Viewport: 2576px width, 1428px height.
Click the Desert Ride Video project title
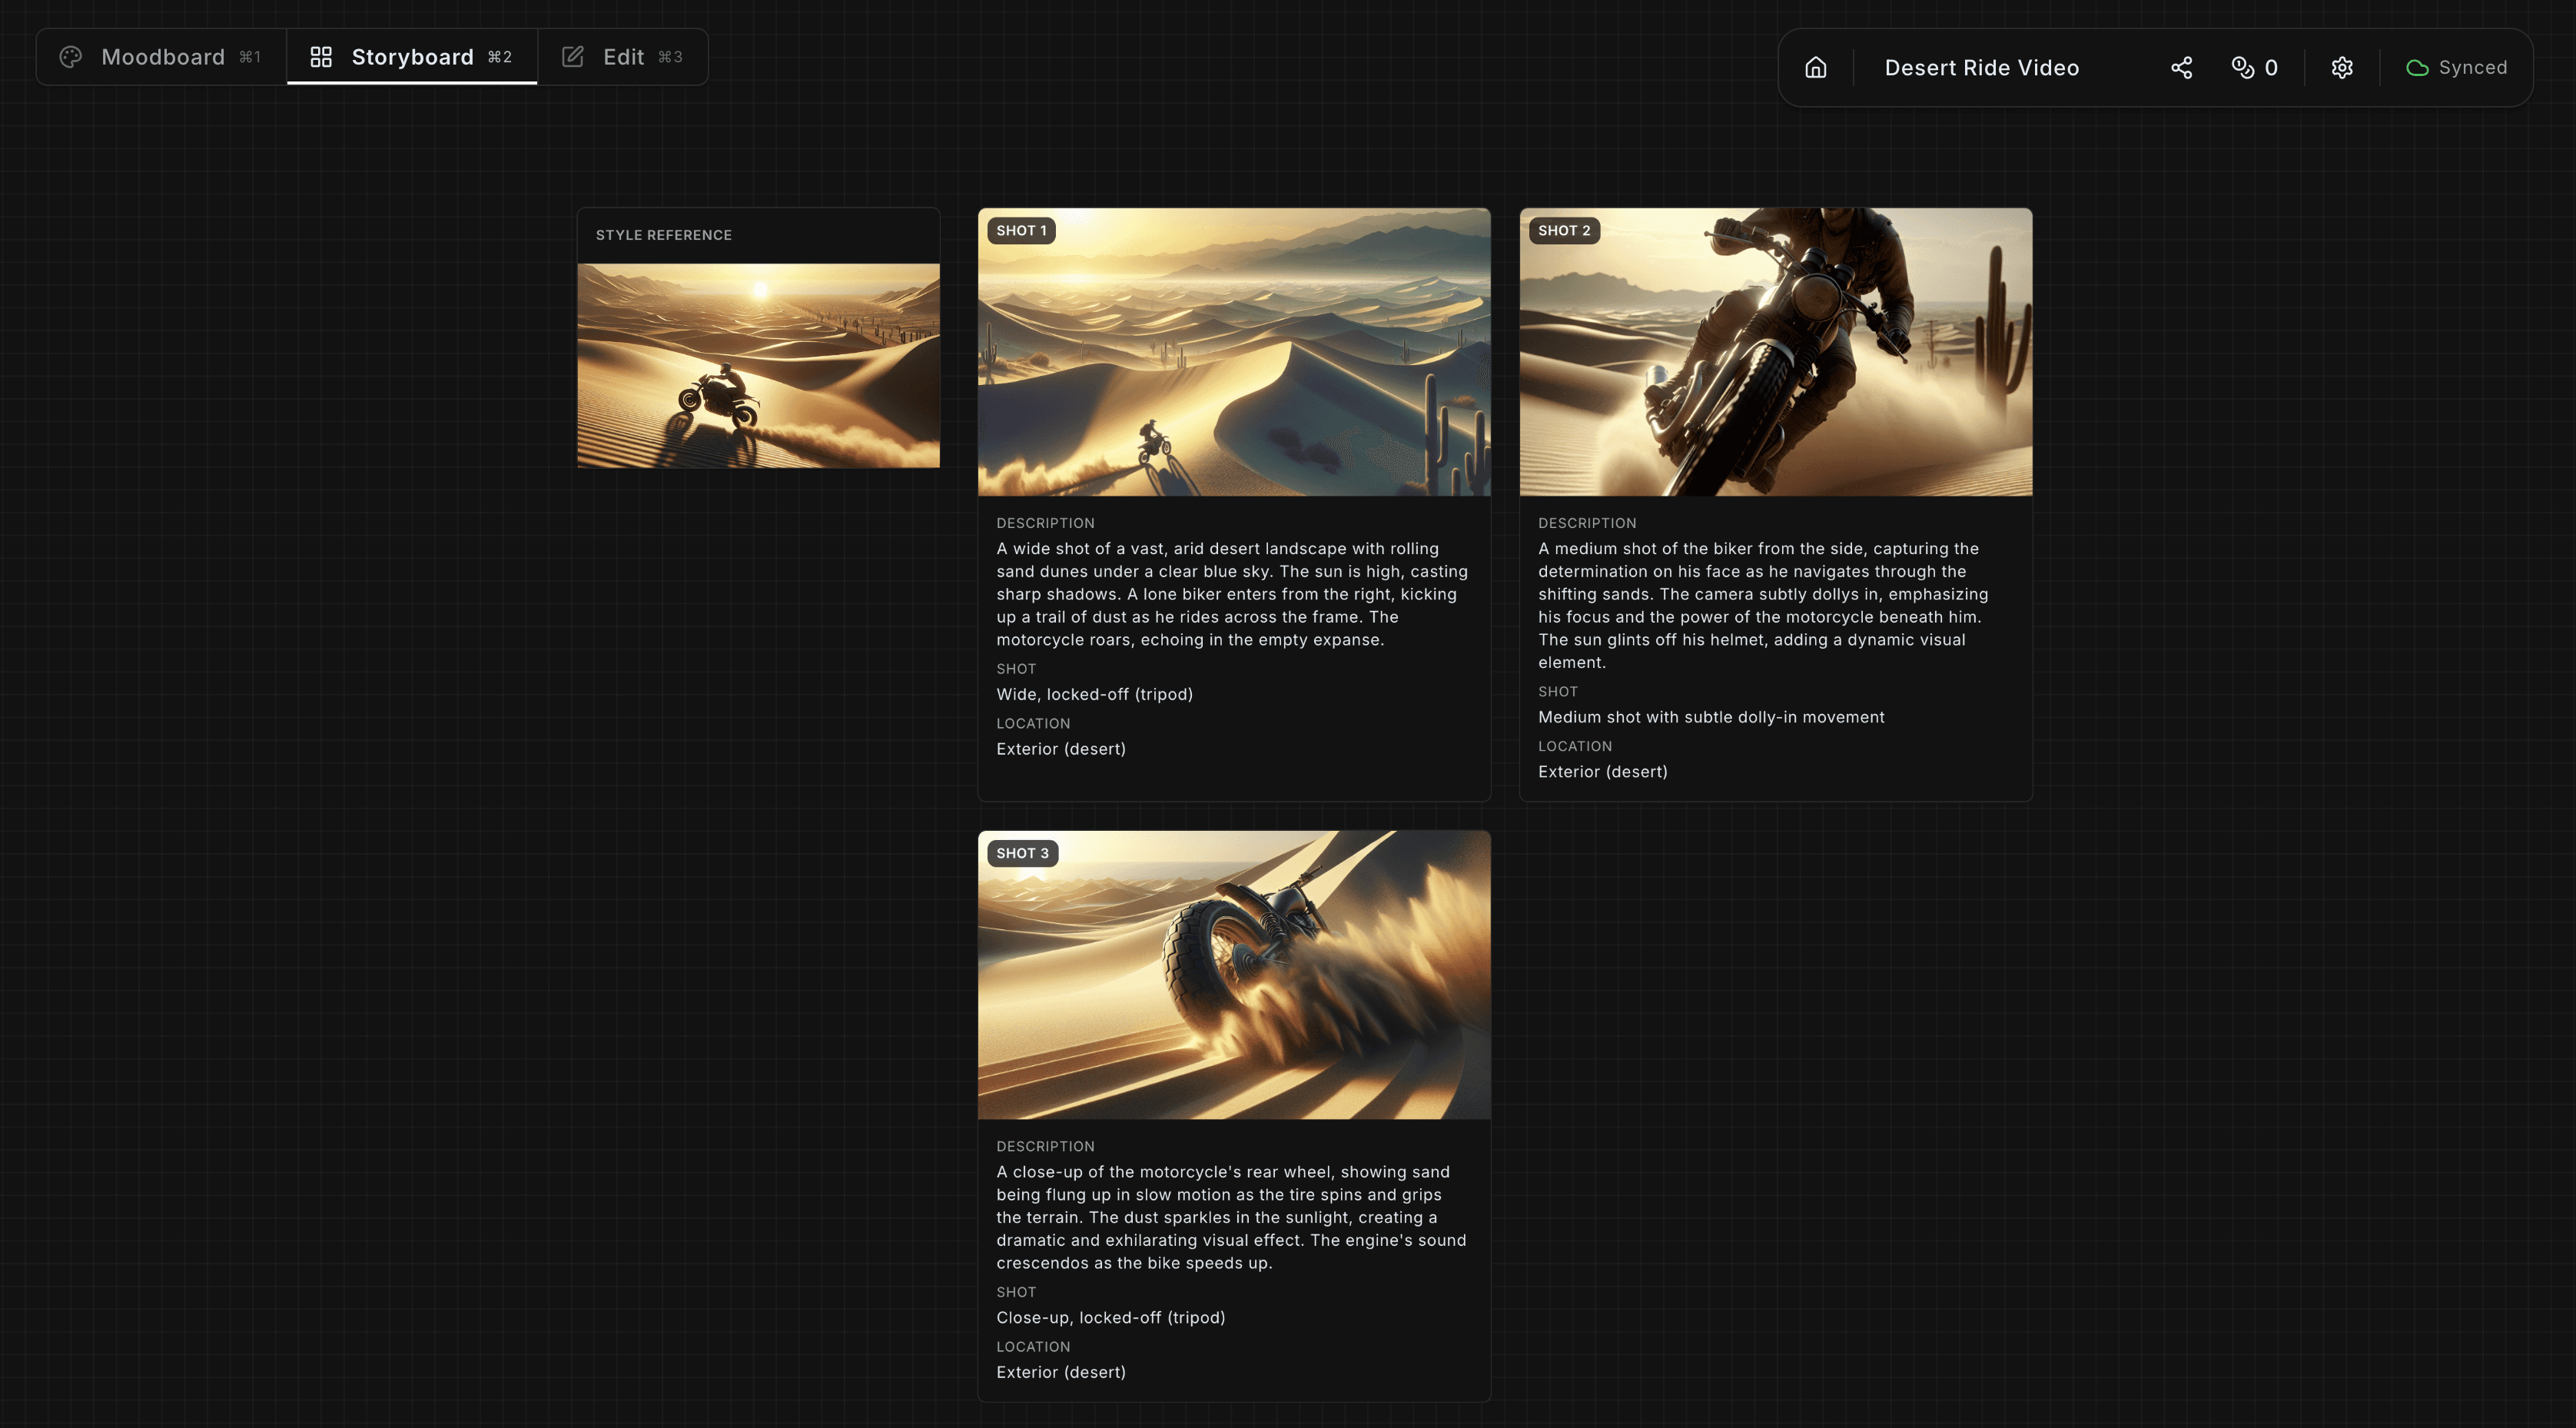coord(1981,68)
